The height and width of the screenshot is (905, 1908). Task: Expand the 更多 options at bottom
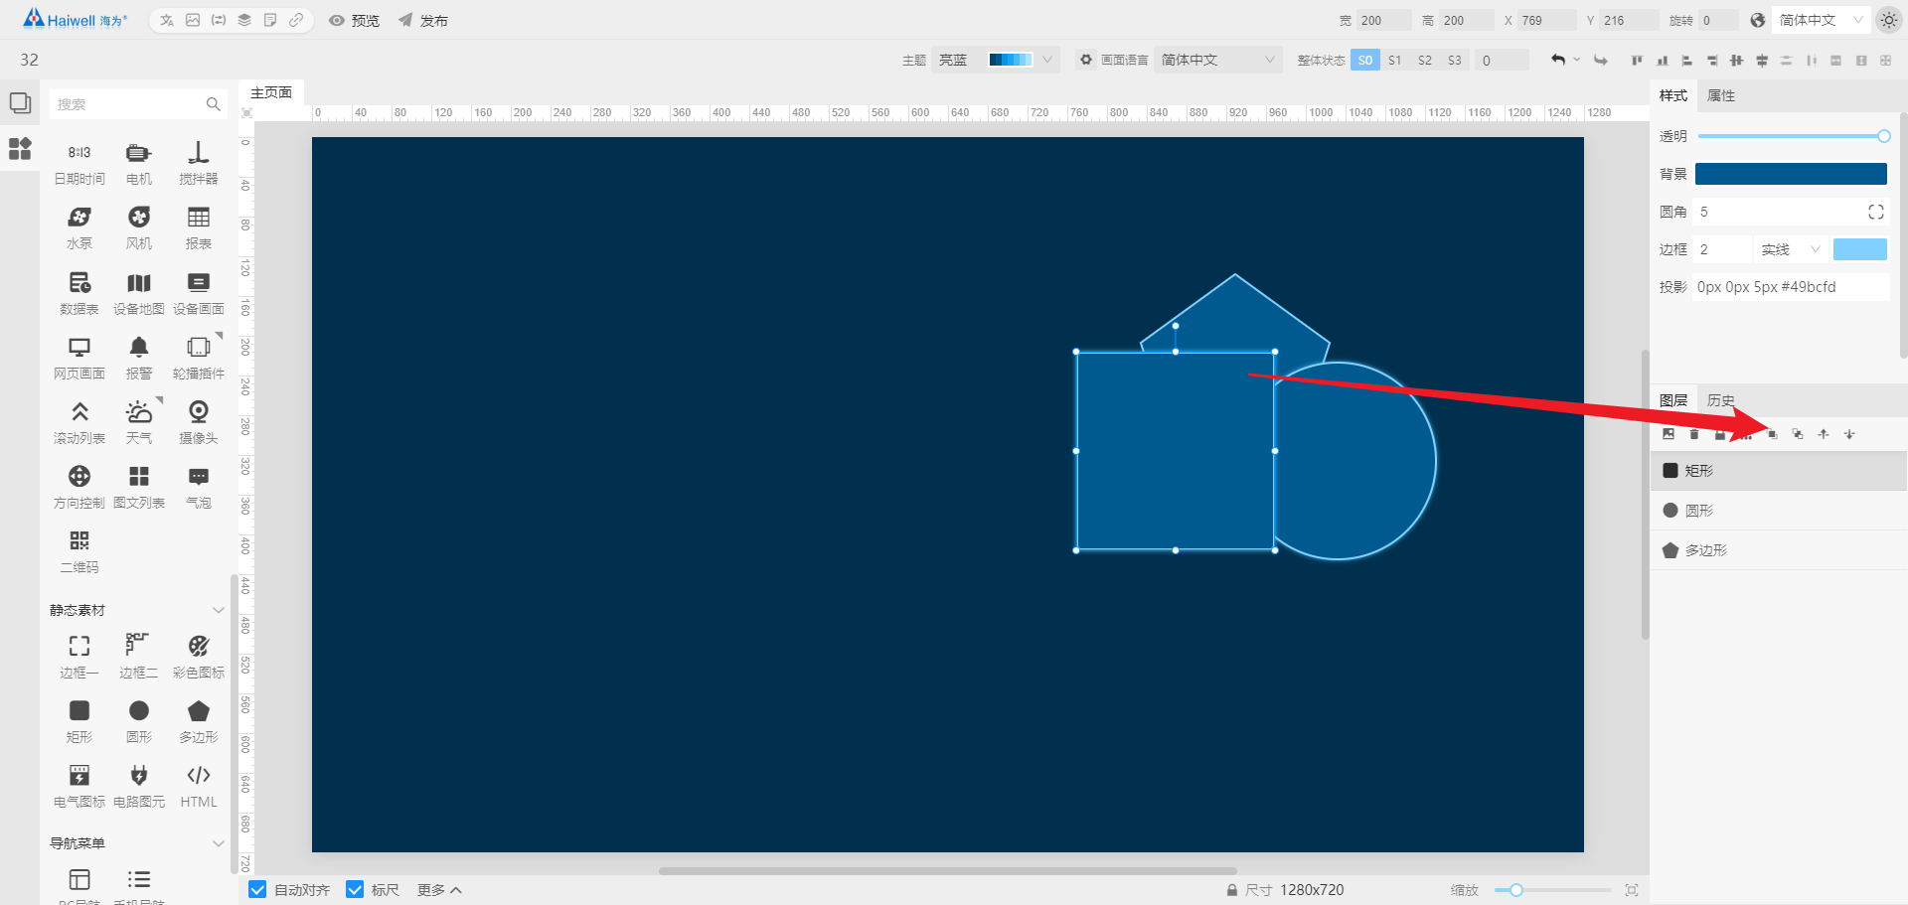tap(439, 890)
